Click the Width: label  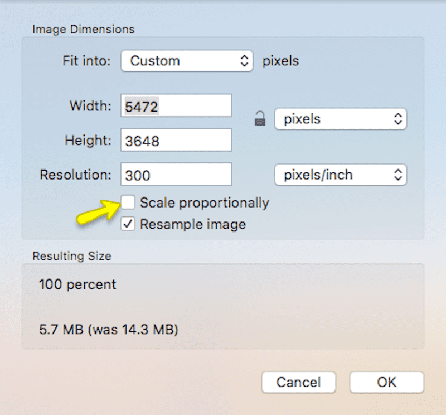coord(91,105)
